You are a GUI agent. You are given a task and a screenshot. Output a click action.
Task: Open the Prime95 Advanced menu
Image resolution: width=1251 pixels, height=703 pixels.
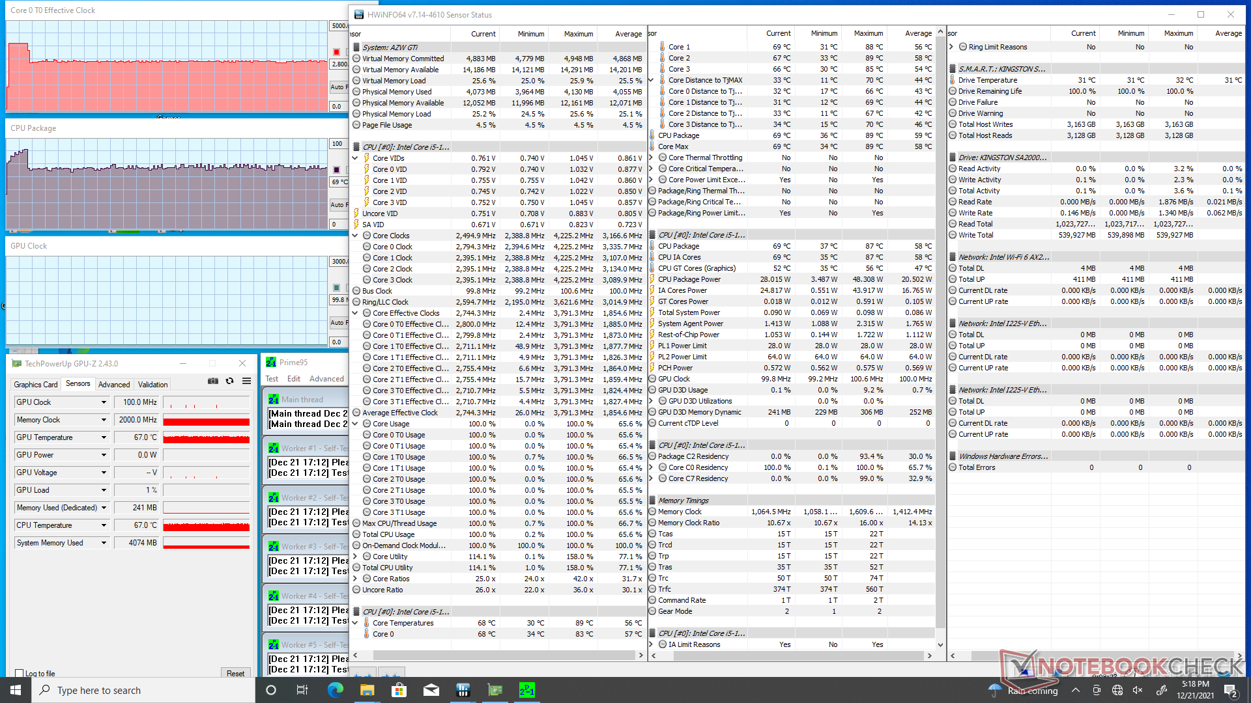coord(326,379)
